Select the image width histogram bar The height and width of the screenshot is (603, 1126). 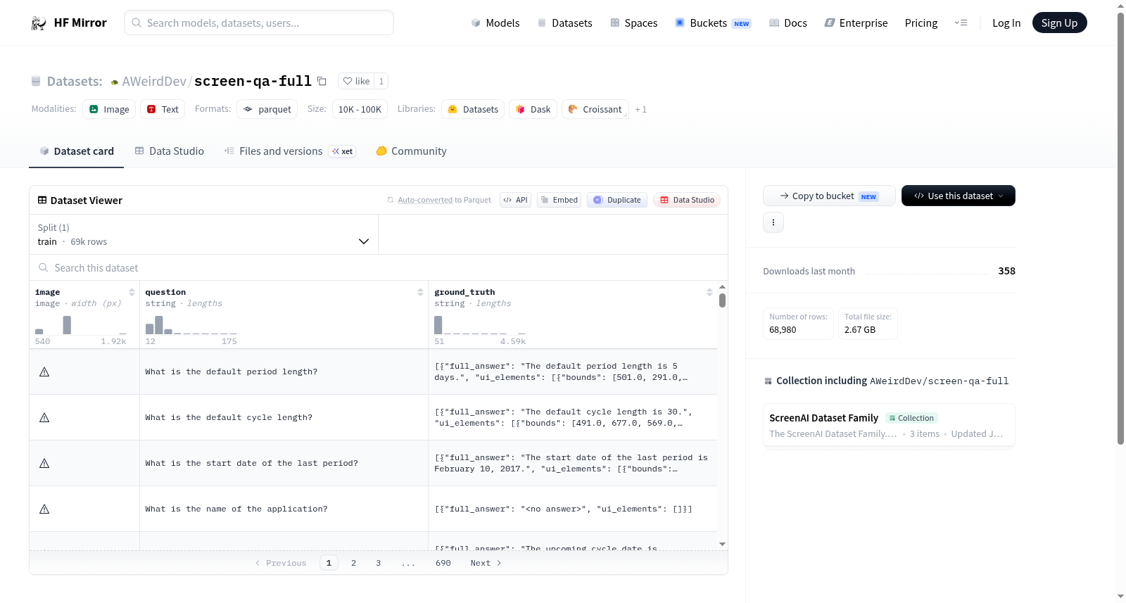click(x=67, y=325)
